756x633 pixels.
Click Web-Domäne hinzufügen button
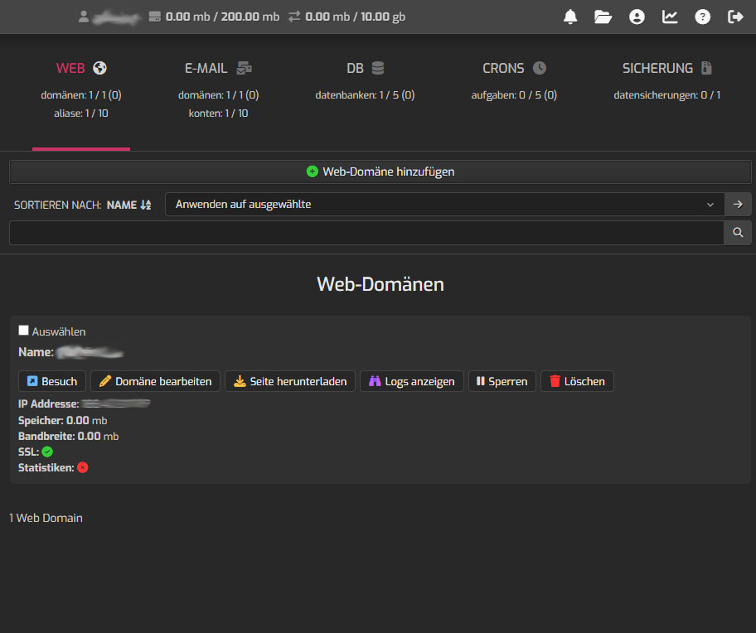point(380,172)
